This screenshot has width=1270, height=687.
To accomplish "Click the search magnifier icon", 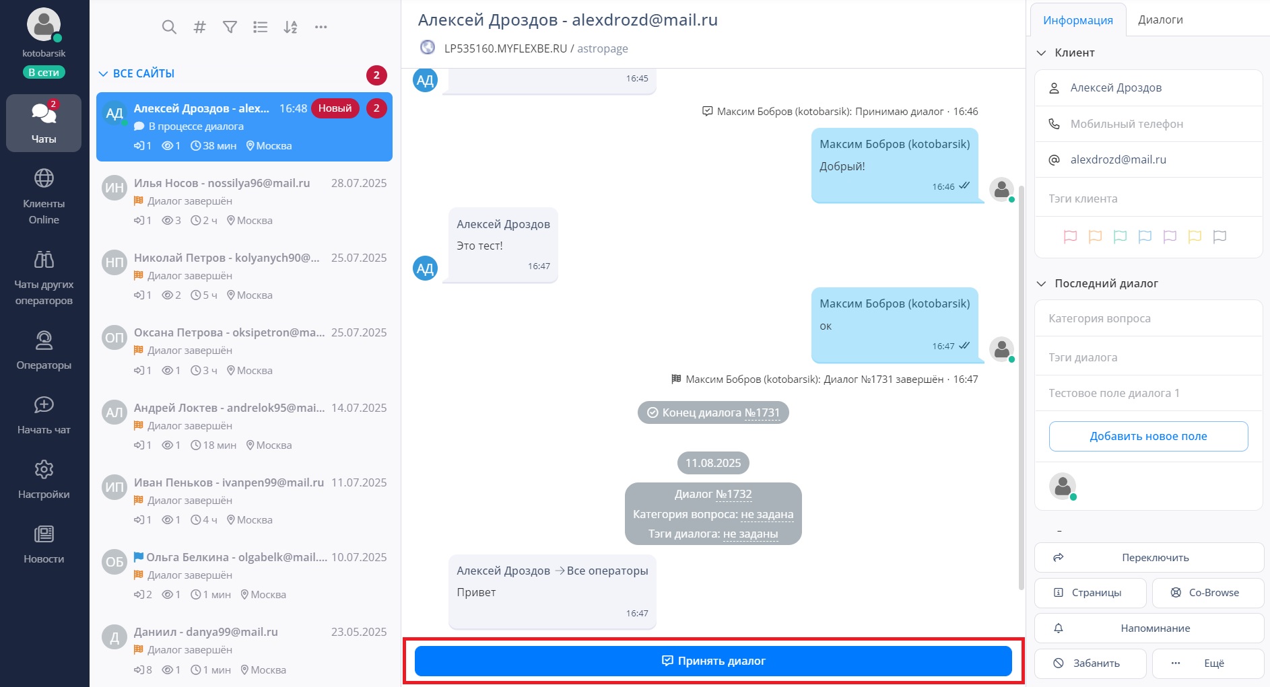I will 169,27.
